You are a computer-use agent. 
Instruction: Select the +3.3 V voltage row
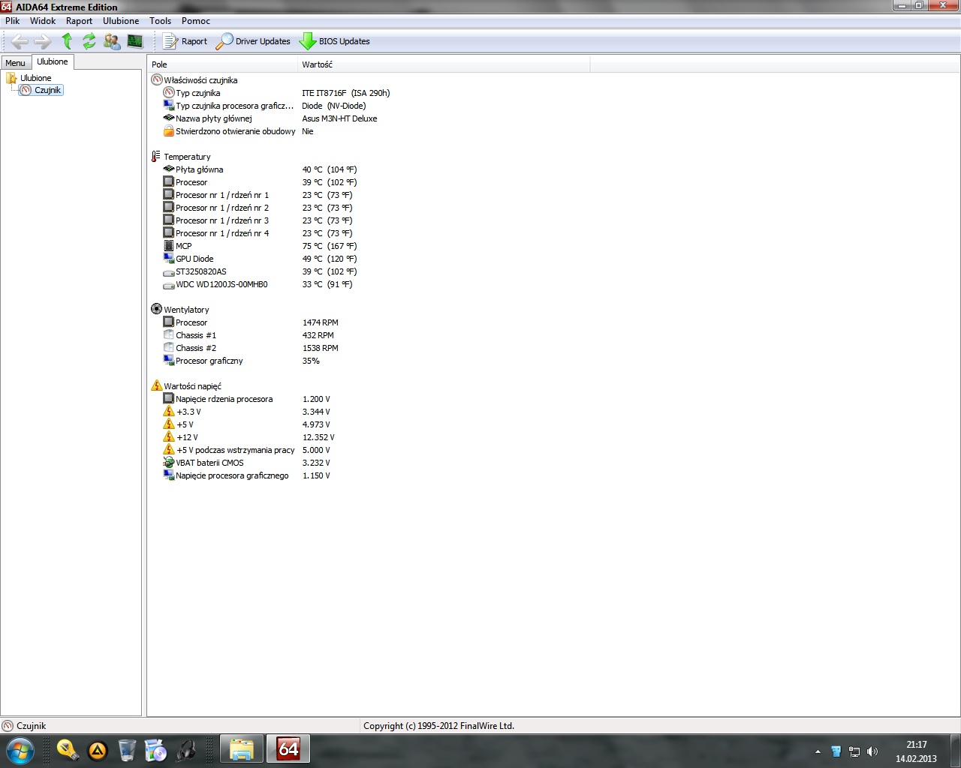click(x=247, y=412)
